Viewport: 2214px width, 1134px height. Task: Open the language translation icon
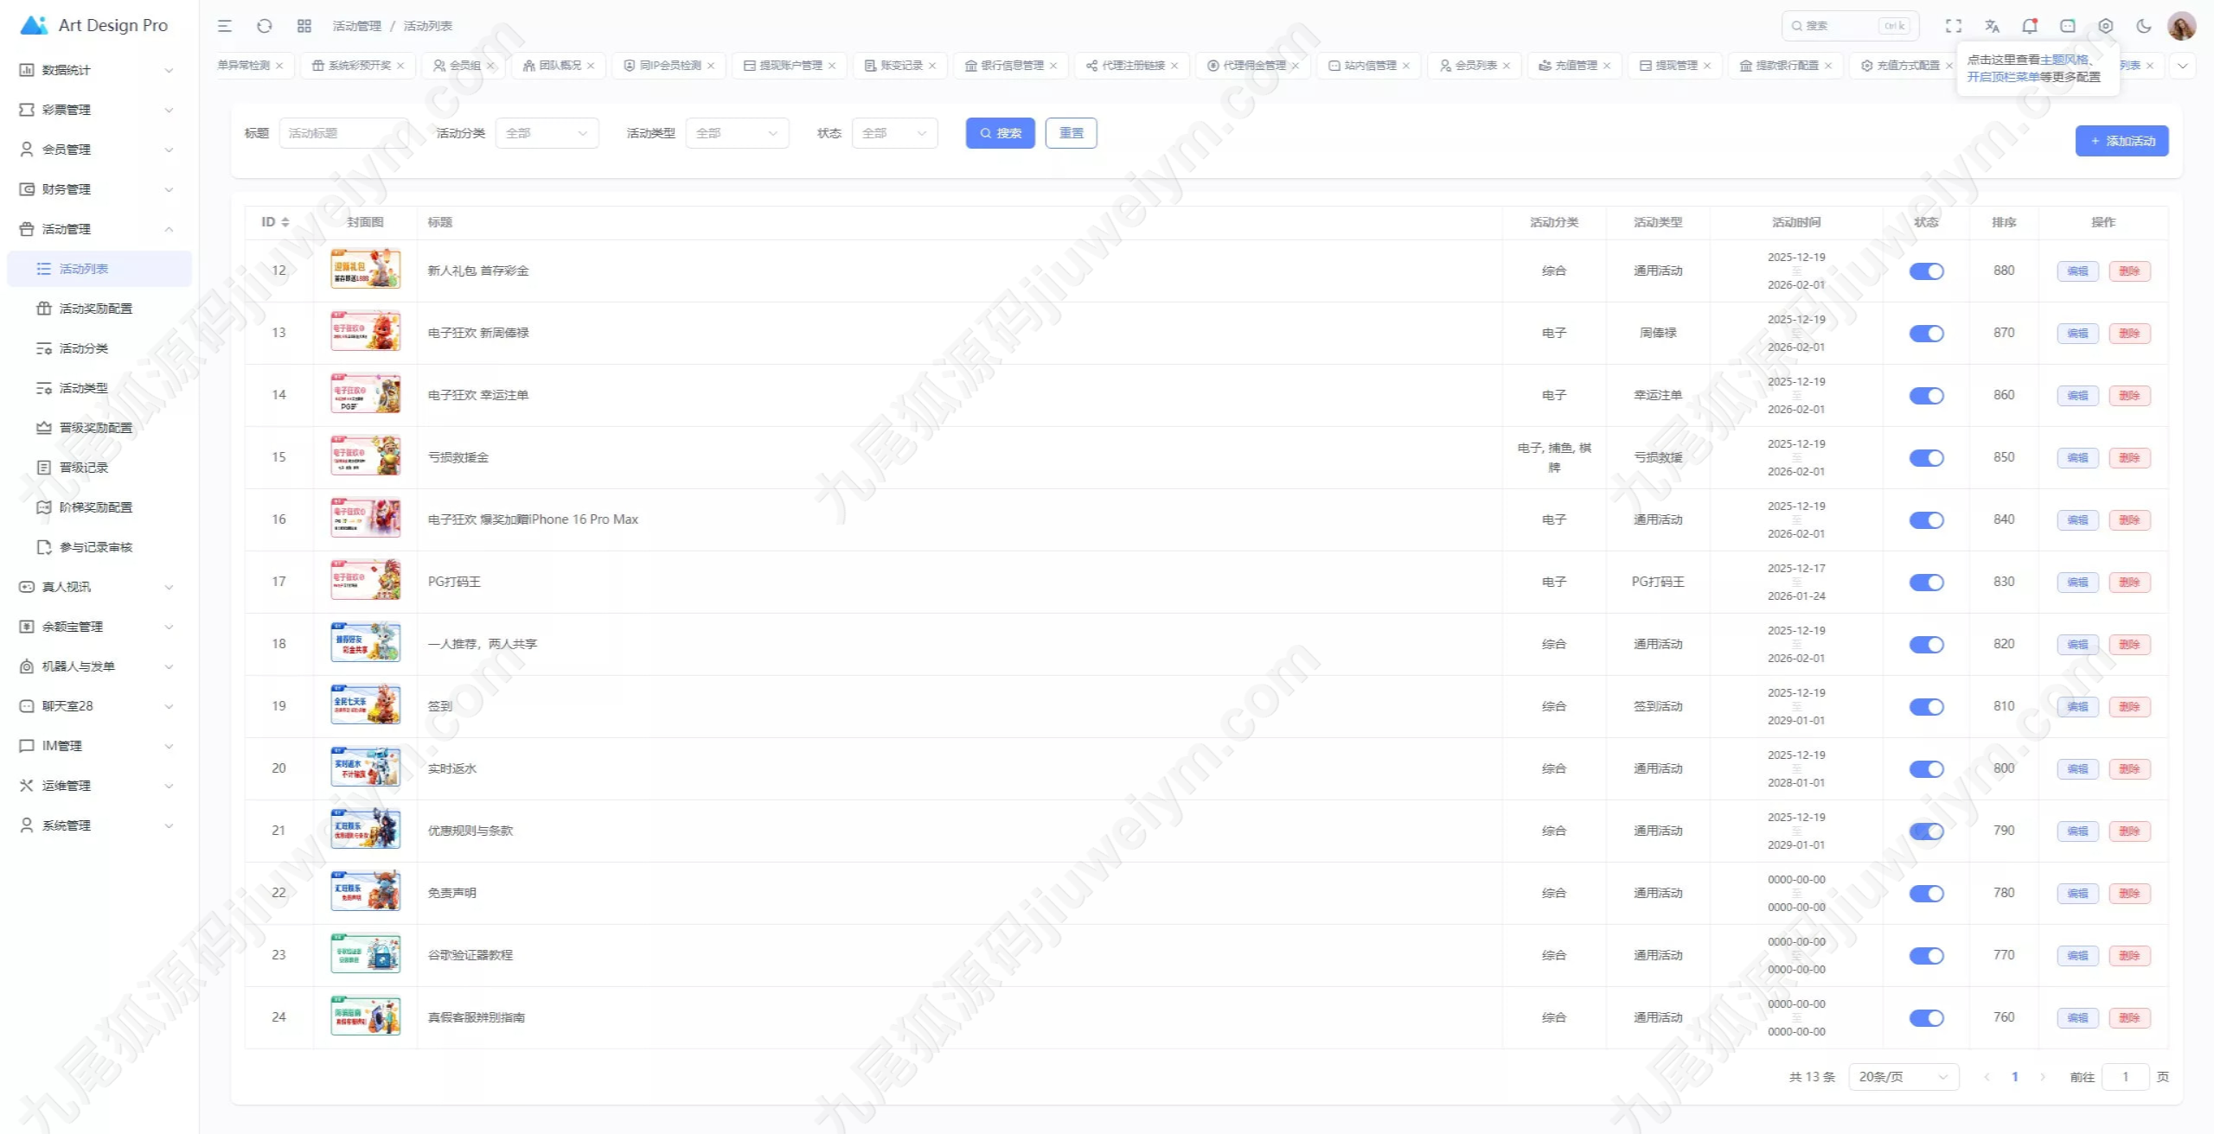click(x=1992, y=26)
